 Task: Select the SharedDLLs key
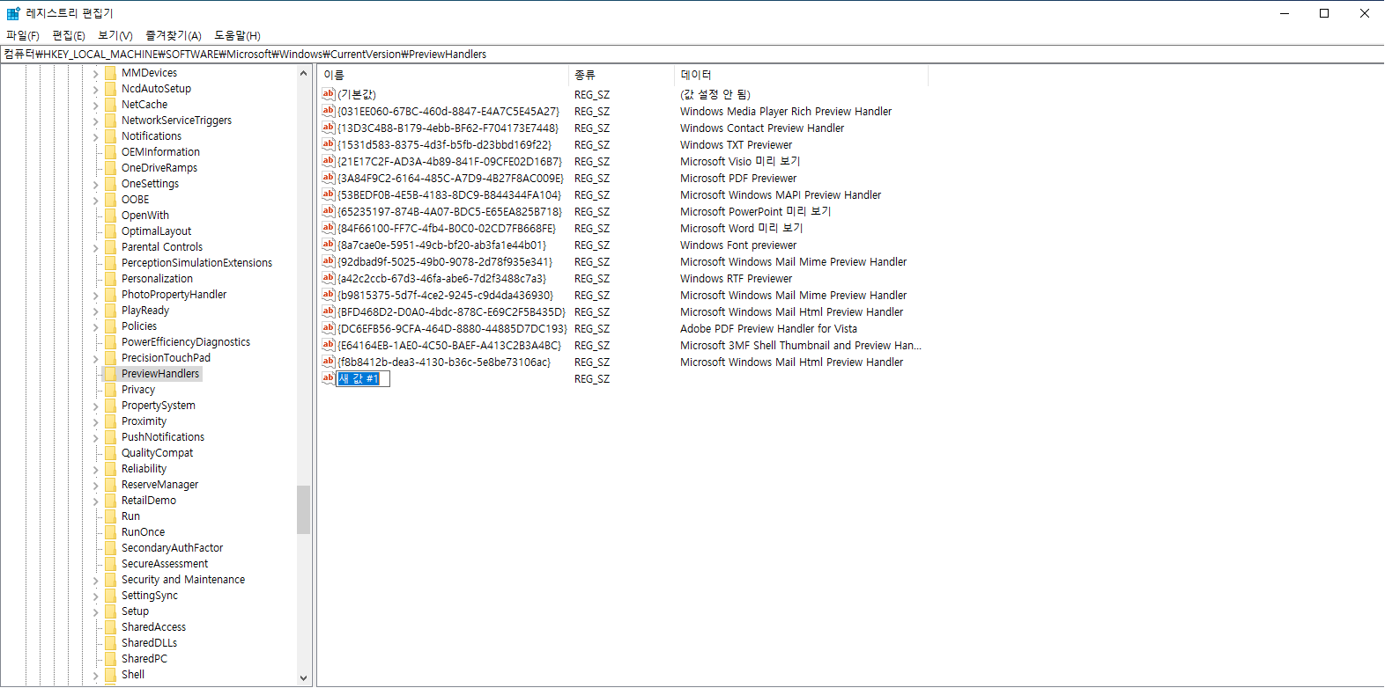point(149,643)
